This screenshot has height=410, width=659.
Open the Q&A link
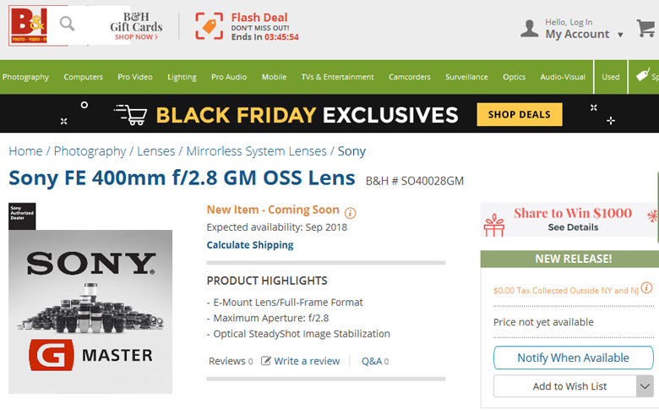372,361
